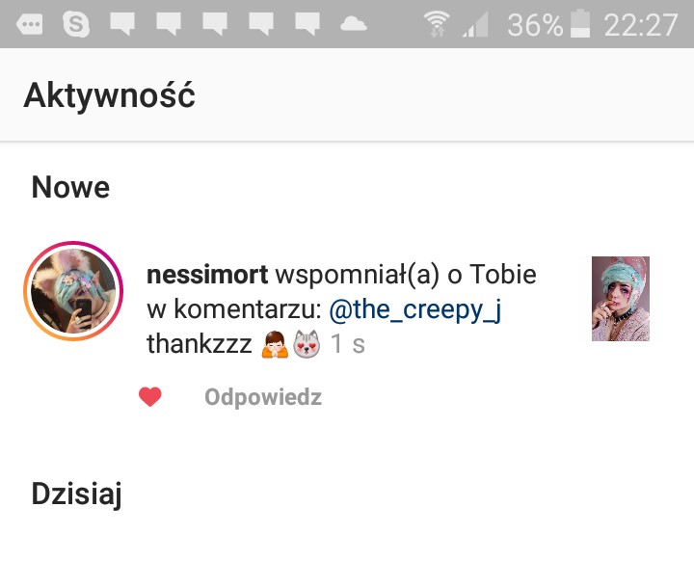This screenshot has width=694, height=561.
Task: Open nessimort username profile link
Action: click(207, 275)
